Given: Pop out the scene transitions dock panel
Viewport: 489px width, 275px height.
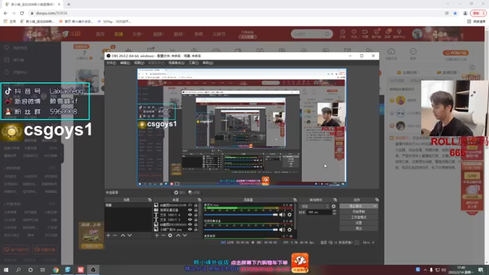Looking at the screenshot, I should point(335,200).
